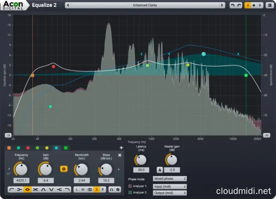Click the Master gain knob
This screenshot has width=276, height=199.
coord(172,160)
